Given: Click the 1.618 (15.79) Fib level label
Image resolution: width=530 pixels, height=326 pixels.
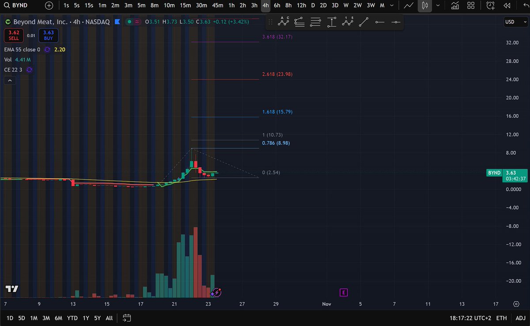Looking at the screenshot, I should (277, 112).
